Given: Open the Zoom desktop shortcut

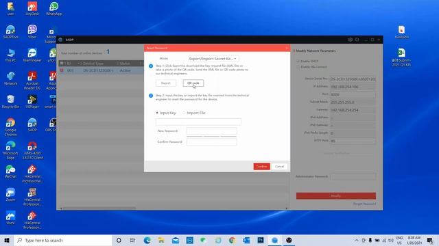Looking at the screenshot, I should (x=11, y=194).
